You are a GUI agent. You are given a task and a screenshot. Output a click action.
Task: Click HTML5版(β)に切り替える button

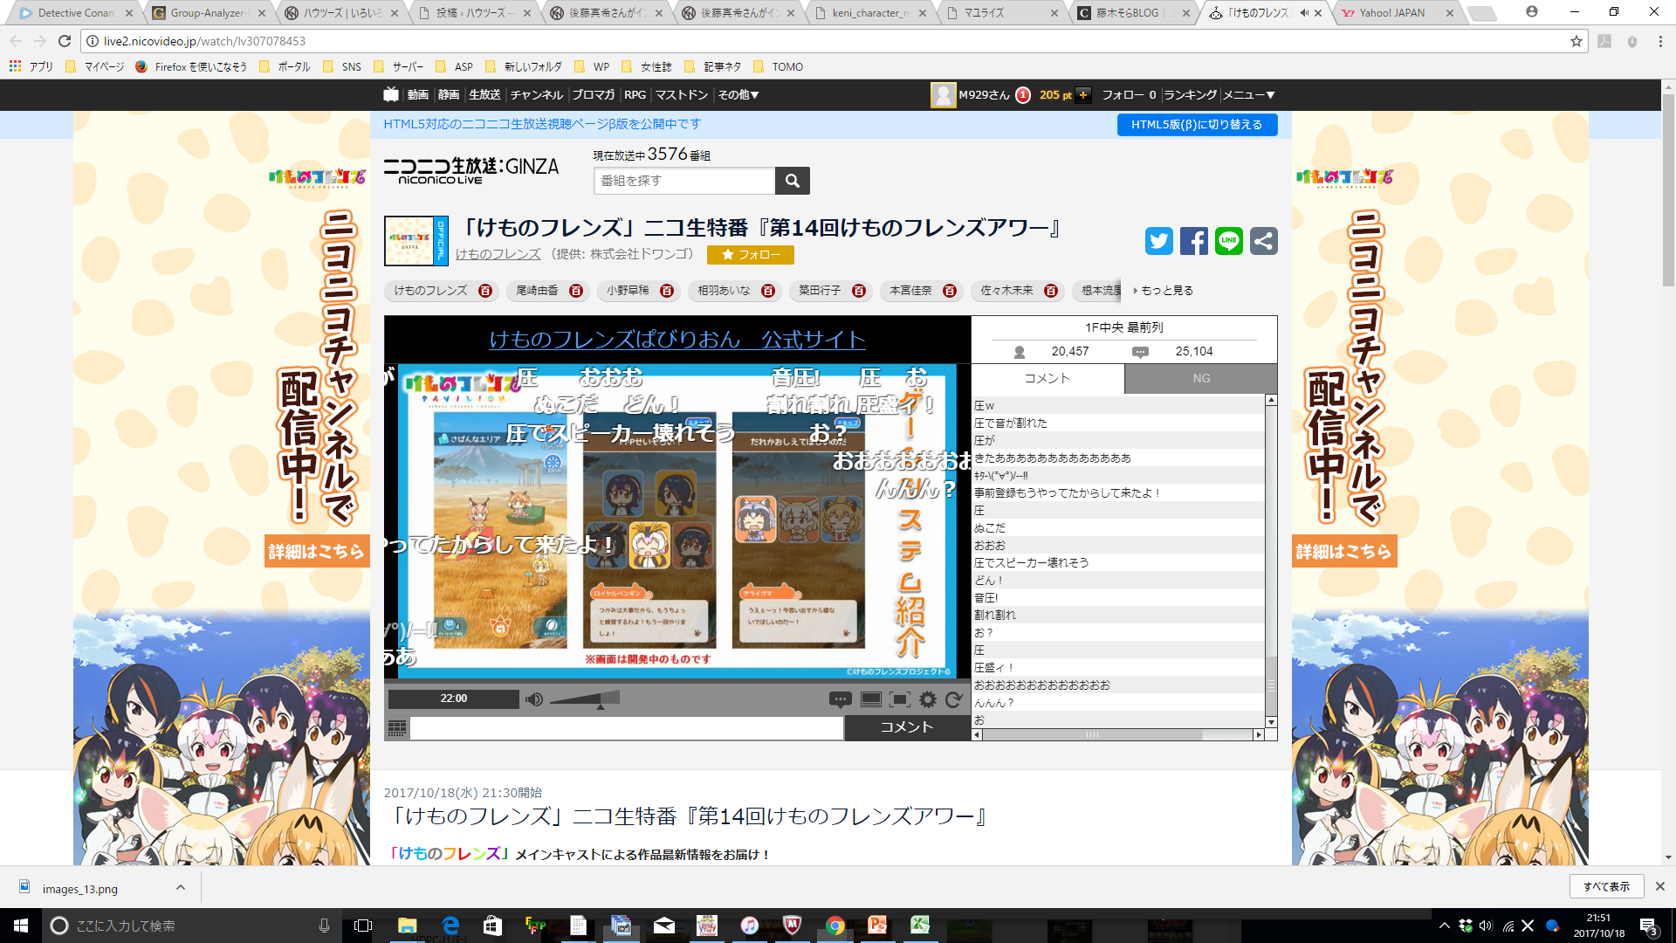1197,125
